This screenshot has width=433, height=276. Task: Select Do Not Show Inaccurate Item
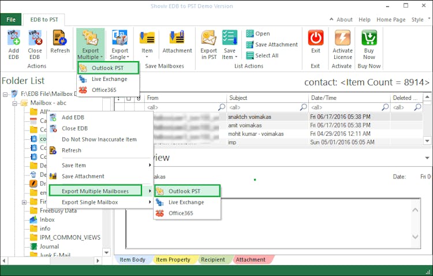pyautogui.click(x=99, y=140)
